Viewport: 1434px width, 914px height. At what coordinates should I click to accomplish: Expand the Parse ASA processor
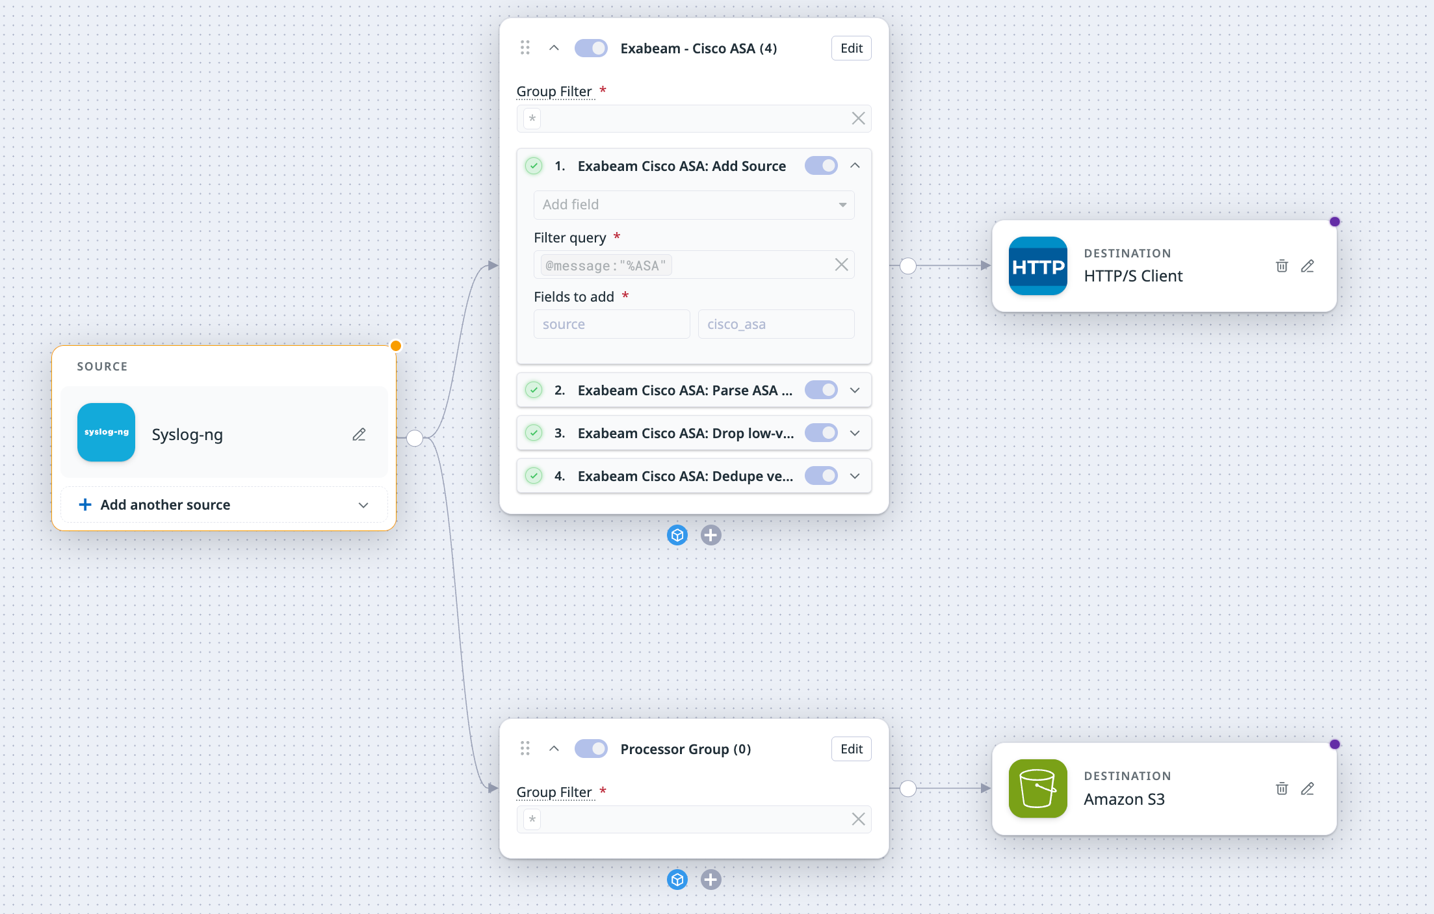[x=855, y=390]
